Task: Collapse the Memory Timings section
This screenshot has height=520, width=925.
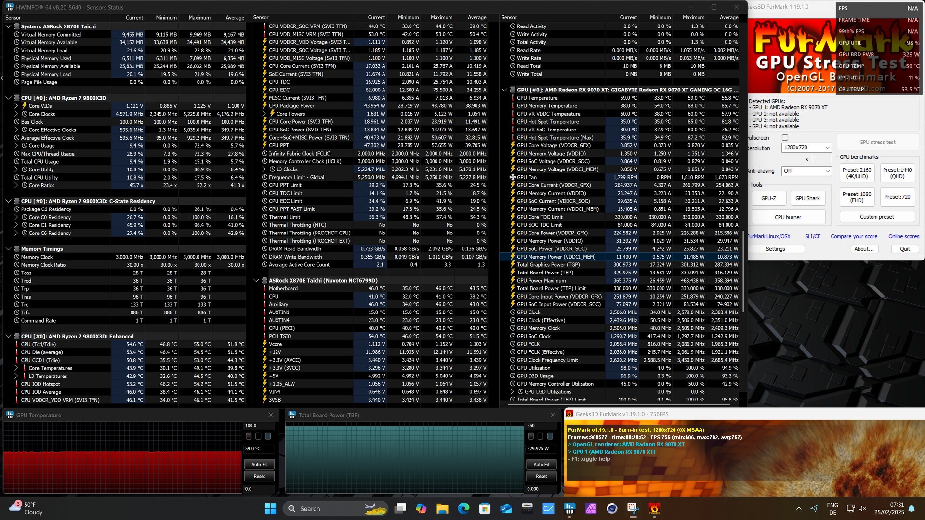Action: [x=8, y=249]
